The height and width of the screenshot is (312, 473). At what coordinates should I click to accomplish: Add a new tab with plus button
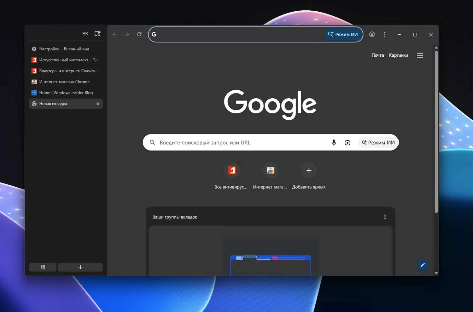(x=80, y=267)
